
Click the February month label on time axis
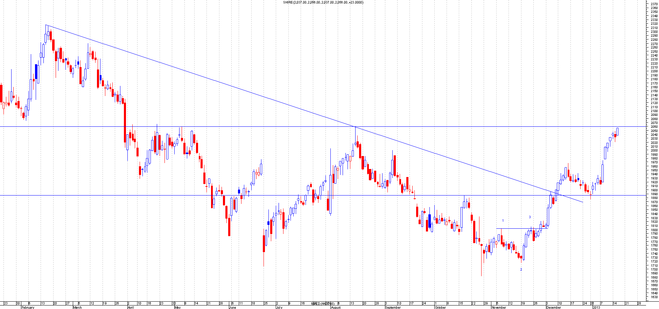coord(28,307)
